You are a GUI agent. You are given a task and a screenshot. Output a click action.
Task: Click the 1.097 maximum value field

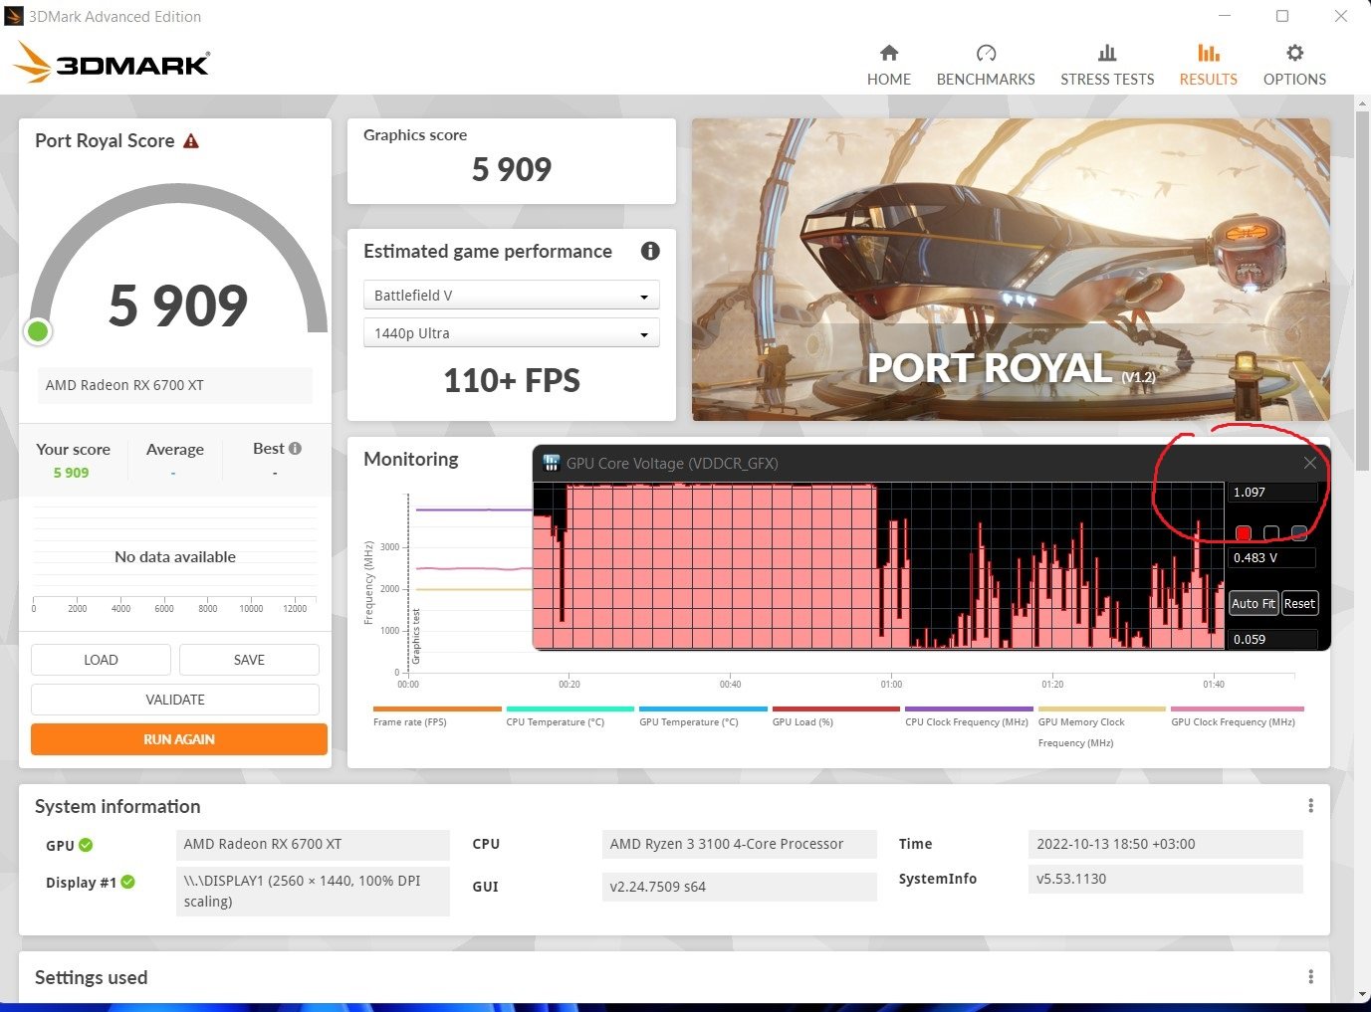tap(1272, 492)
